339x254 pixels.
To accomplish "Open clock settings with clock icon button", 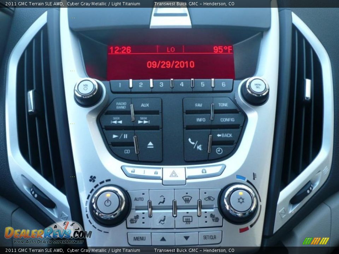I will coord(220,151).
